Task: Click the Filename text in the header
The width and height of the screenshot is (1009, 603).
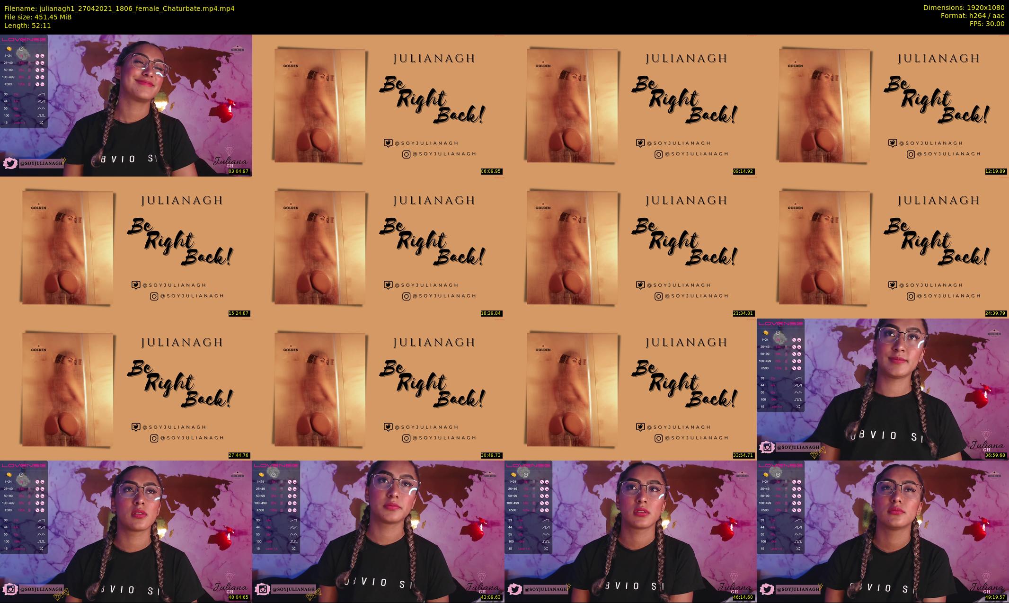Action: pyautogui.click(x=119, y=9)
